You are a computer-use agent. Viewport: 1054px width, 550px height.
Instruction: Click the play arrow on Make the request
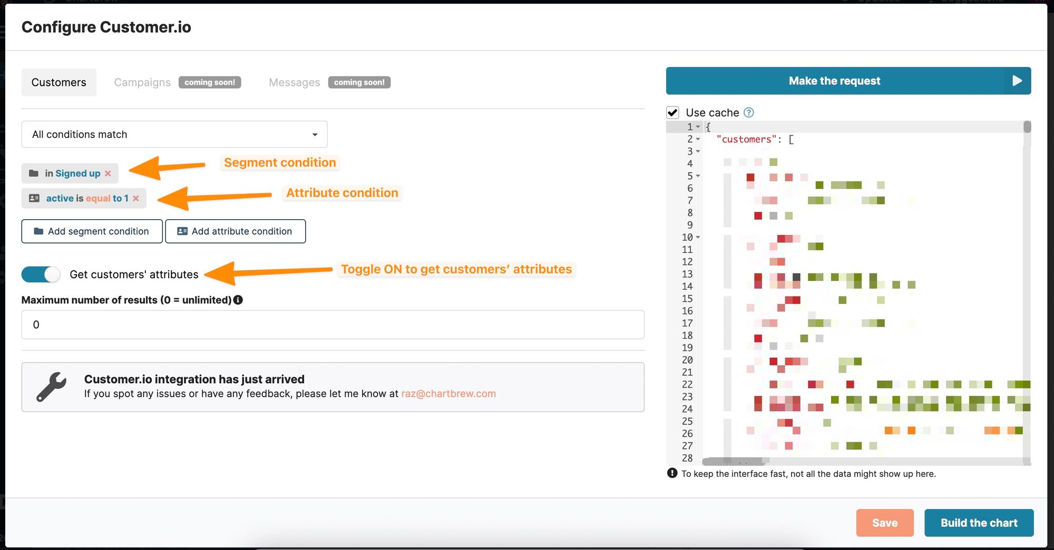[1017, 81]
